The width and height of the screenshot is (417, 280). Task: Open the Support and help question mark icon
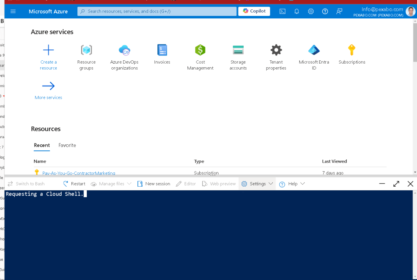pos(325,11)
